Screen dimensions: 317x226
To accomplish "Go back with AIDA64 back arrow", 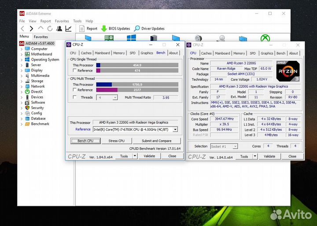I will (22, 29).
